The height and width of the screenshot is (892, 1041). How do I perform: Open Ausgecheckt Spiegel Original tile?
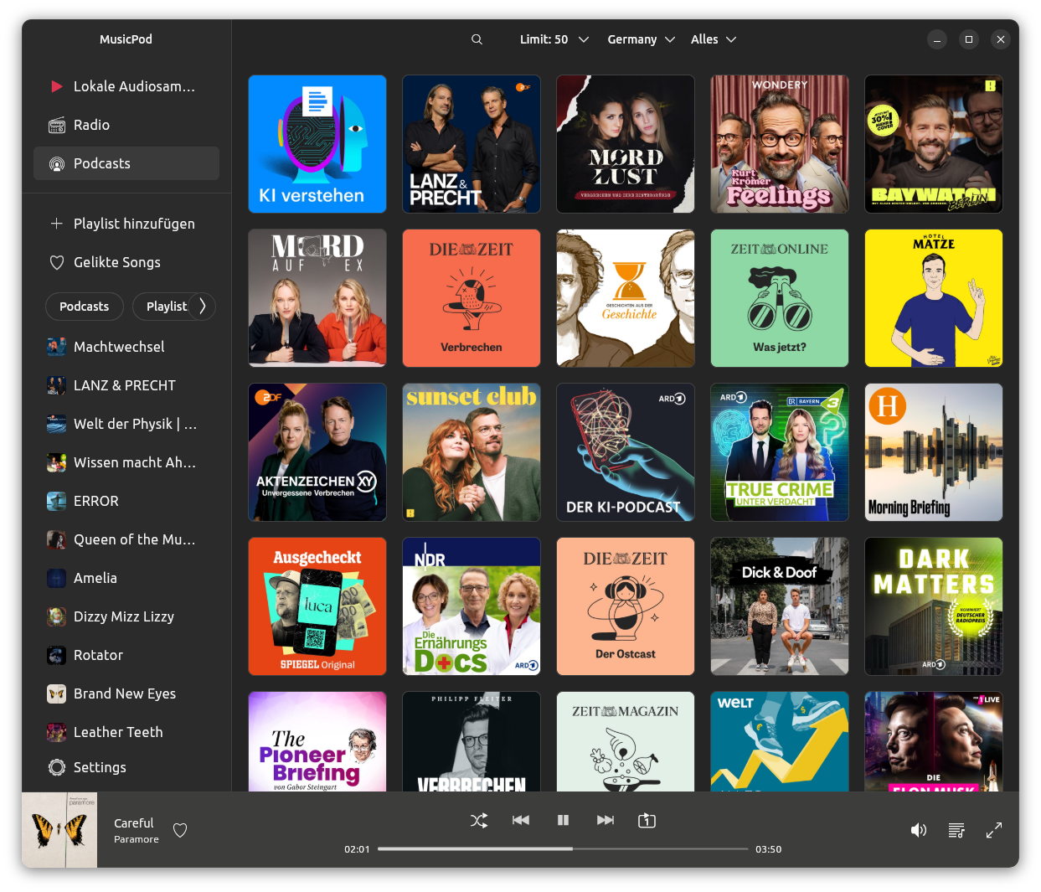(317, 606)
